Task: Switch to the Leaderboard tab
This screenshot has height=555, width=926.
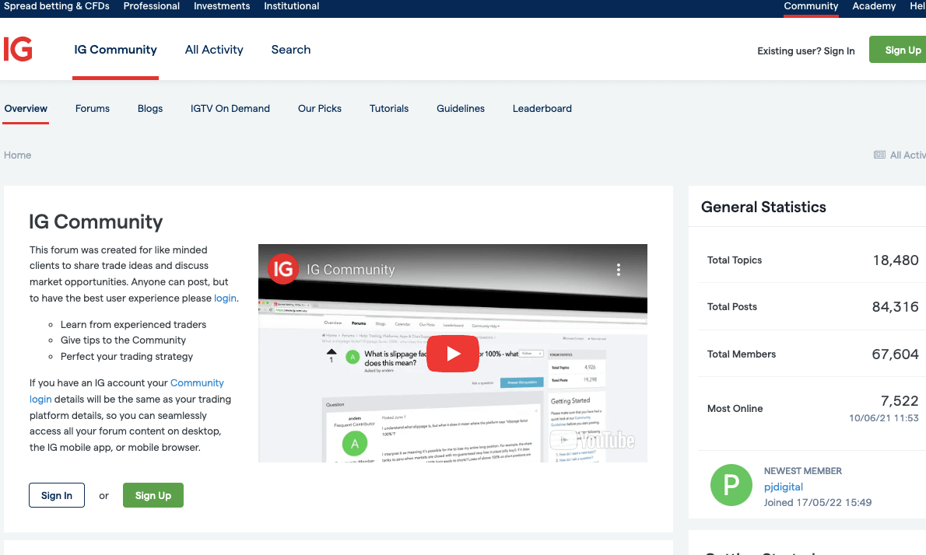Action: (x=542, y=109)
